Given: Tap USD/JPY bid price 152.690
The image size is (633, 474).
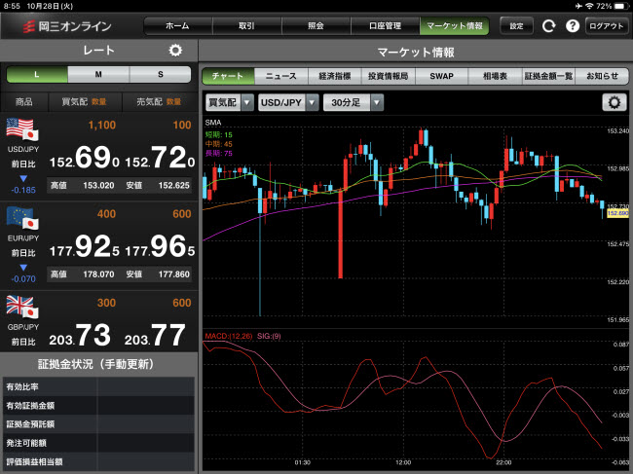Looking at the screenshot, I should click(85, 158).
